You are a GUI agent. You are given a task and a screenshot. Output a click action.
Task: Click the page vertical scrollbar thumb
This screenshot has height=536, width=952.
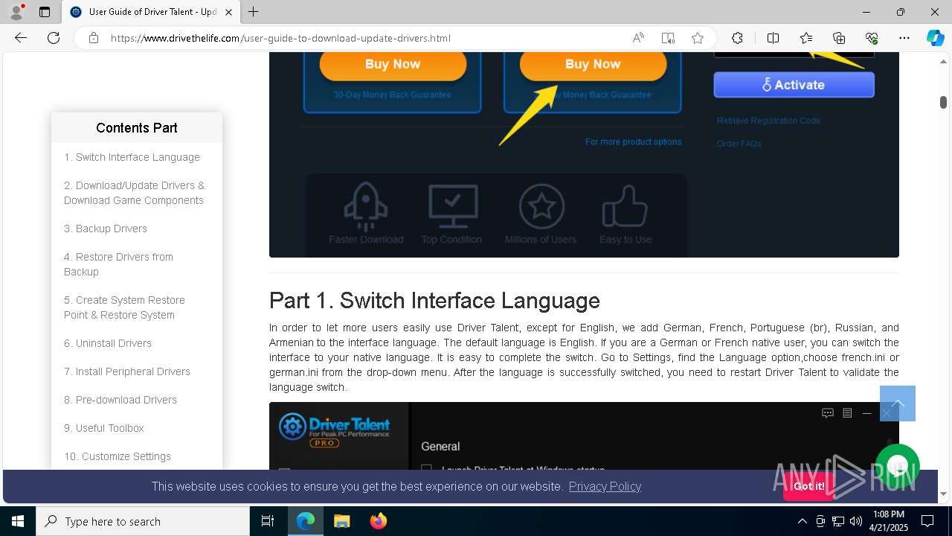[943, 102]
